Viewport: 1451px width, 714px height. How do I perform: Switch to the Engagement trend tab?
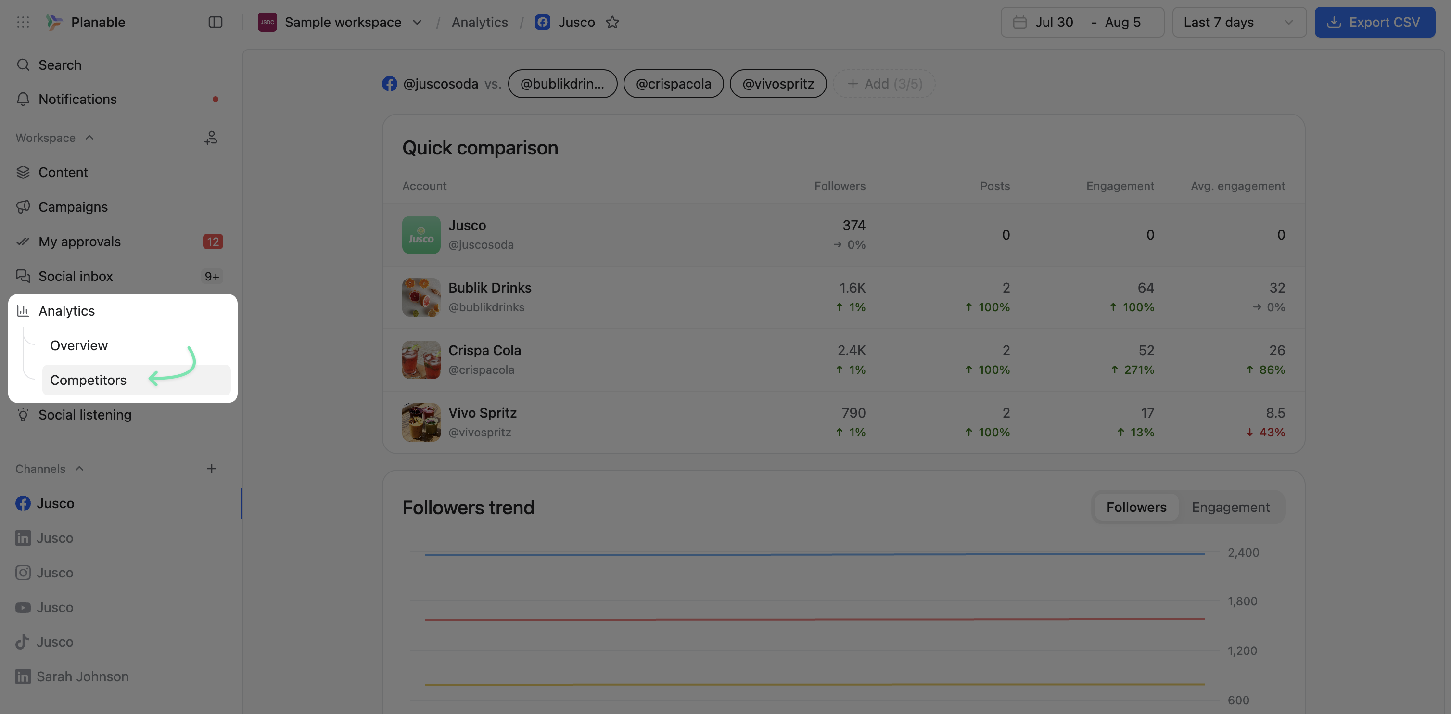coord(1230,507)
